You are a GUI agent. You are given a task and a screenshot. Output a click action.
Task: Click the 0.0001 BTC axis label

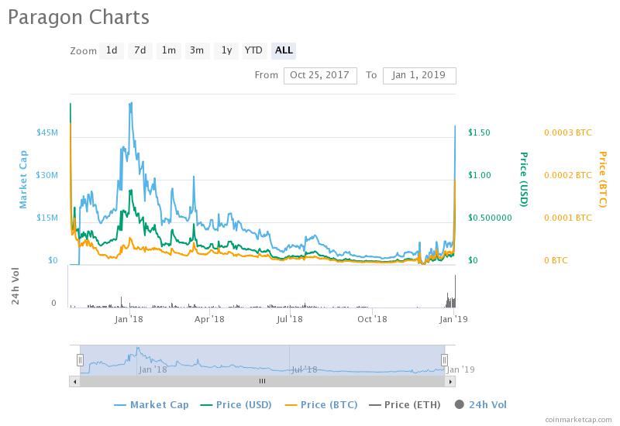click(x=568, y=218)
